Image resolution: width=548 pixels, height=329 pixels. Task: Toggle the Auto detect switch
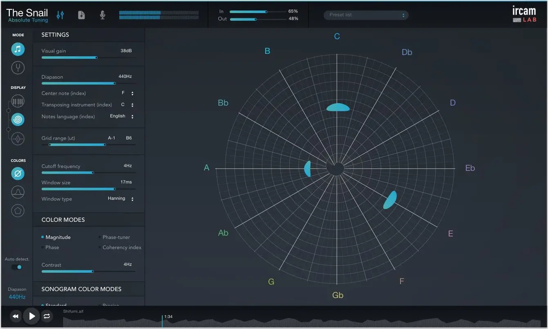[17, 267]
